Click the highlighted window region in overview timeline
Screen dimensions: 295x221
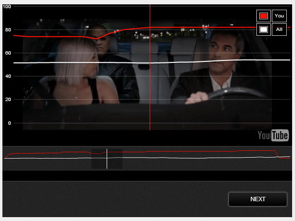107,159
